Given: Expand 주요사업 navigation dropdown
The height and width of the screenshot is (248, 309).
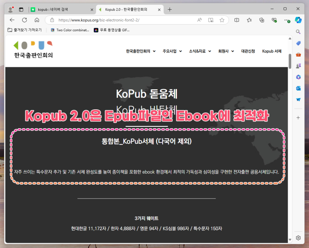Looking at the screenshot, I should [x=172, y=51].
